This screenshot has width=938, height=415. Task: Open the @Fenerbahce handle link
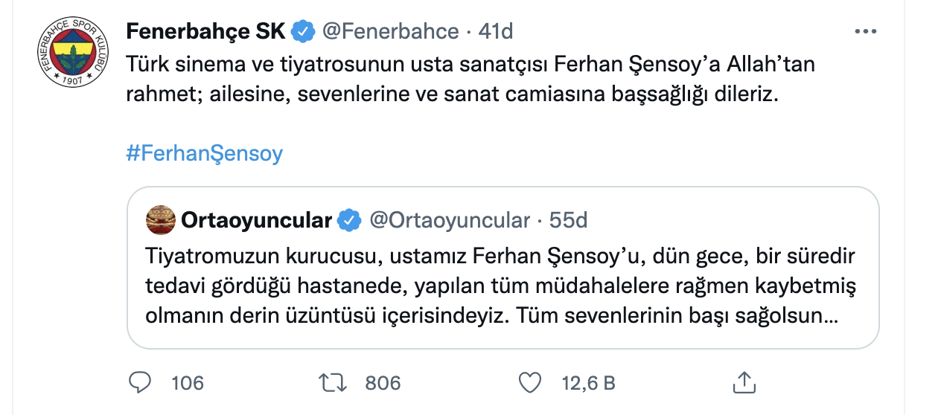point(389,31)
